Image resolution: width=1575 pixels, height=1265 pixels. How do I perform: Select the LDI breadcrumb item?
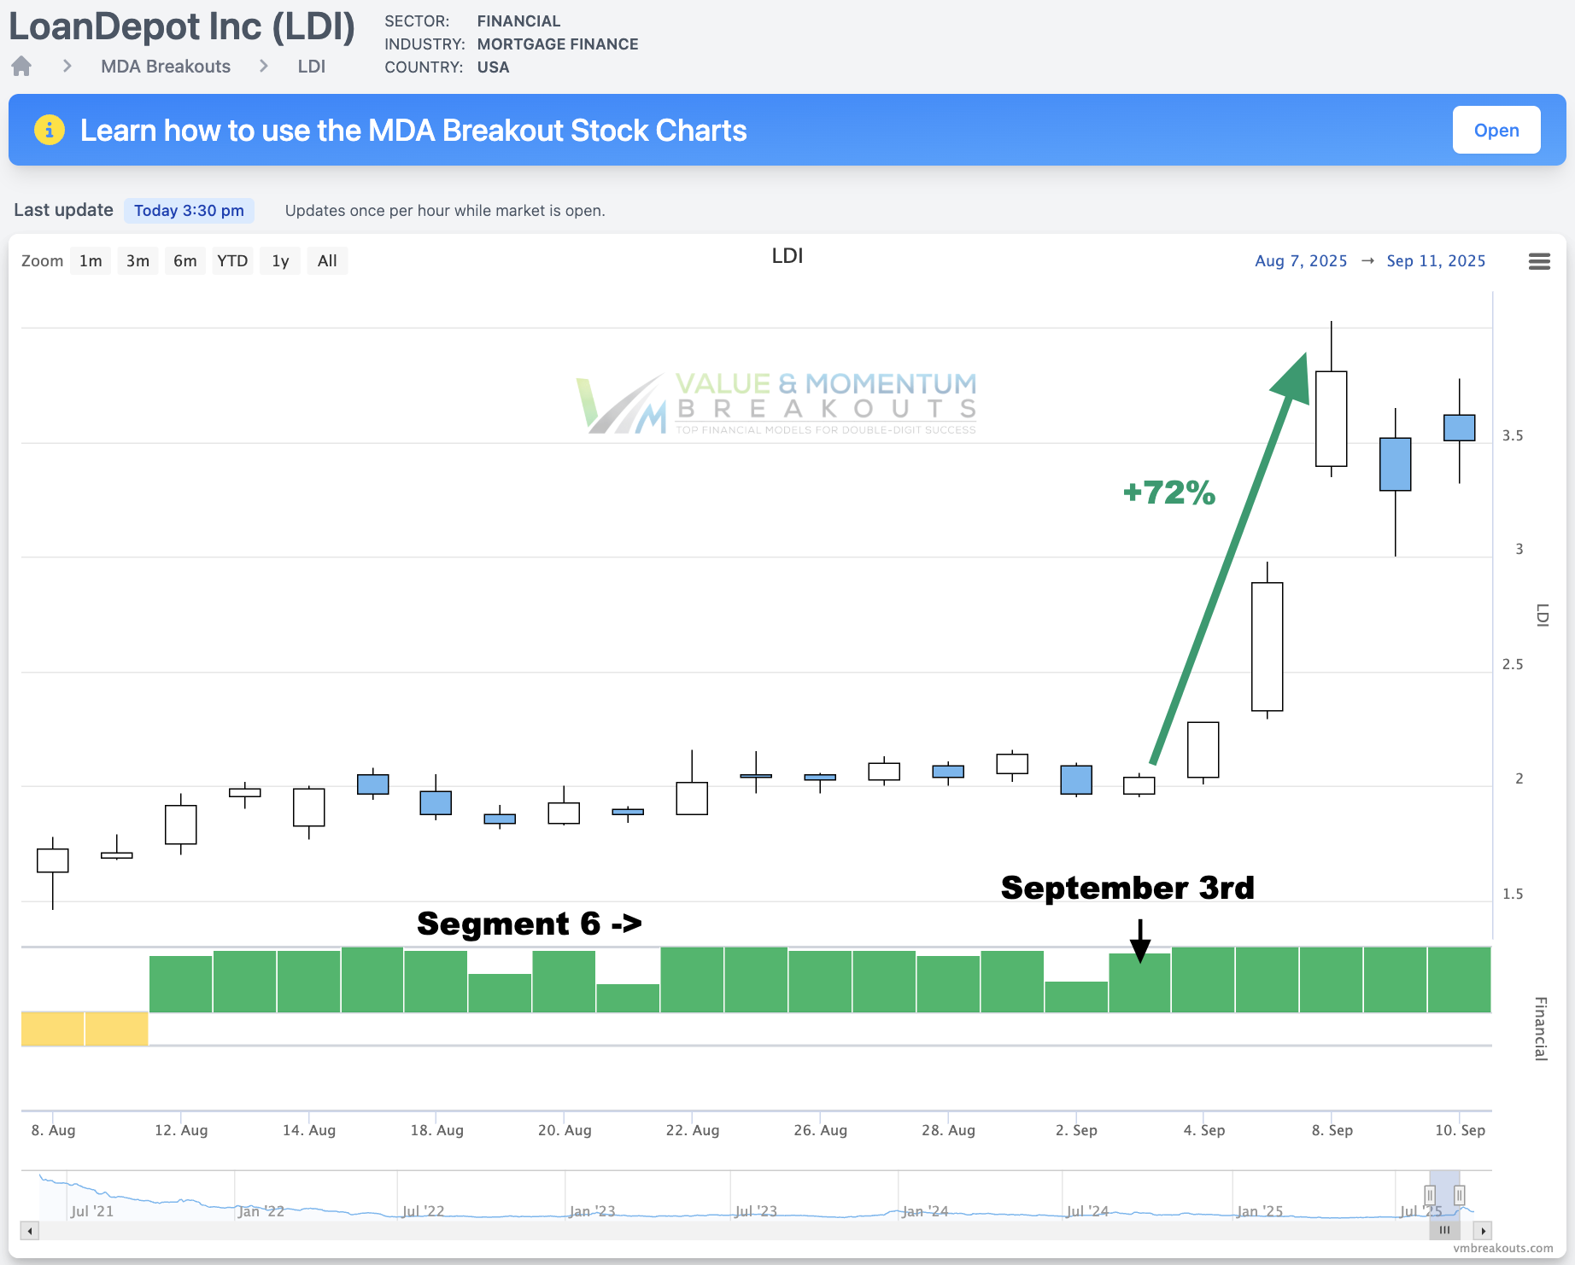point(312,66)
